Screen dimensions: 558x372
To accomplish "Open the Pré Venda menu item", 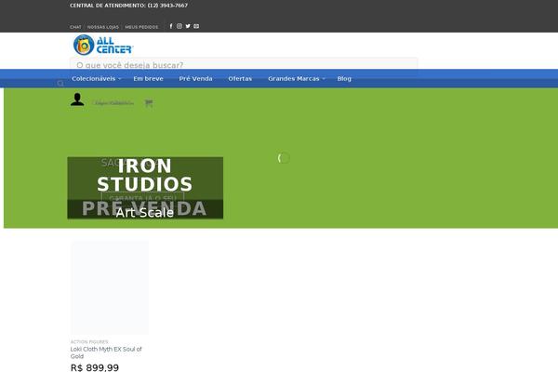I will pos(195,79).
